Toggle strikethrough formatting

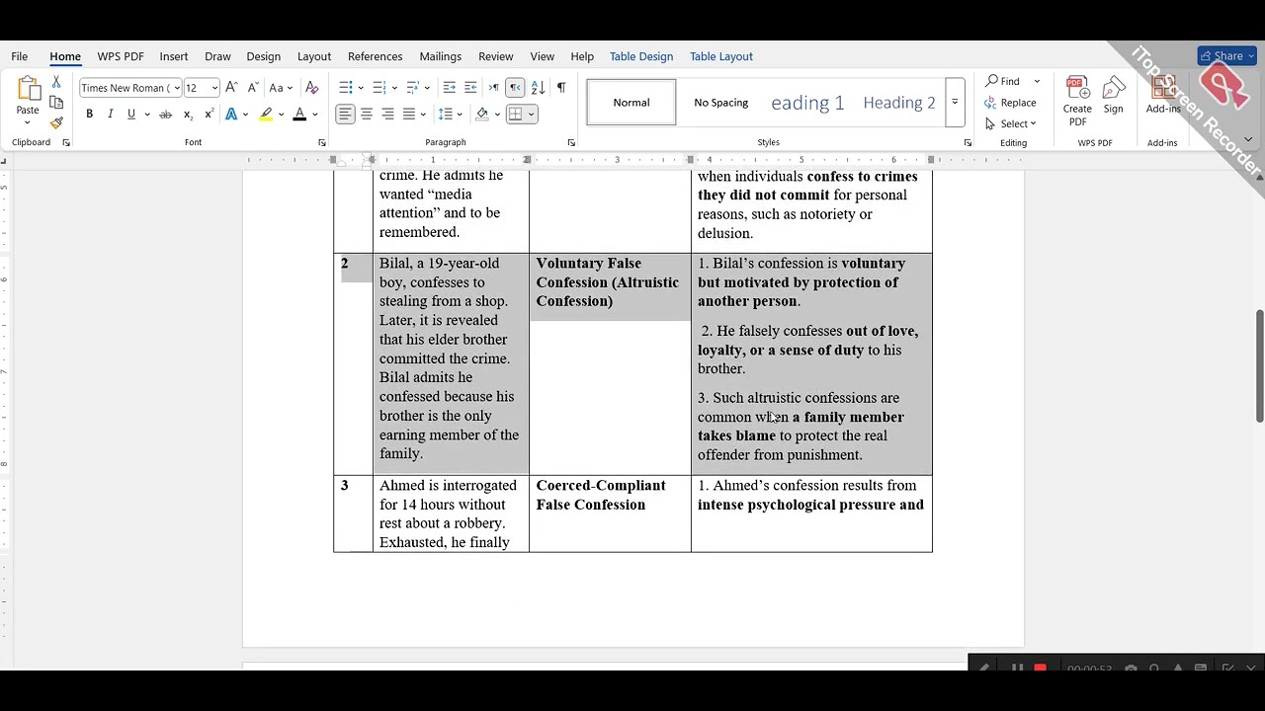[166, 115]
